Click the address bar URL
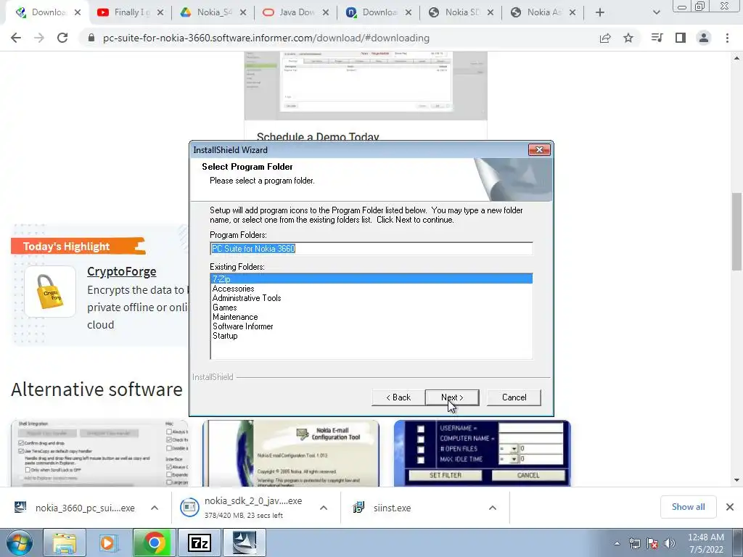This screenshot has width=743, height=557. tap(266, 38)
